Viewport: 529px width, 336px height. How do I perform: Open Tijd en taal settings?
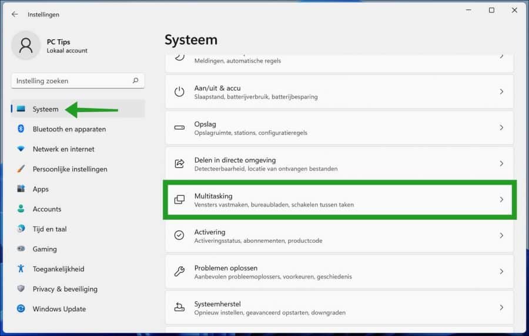pos(78,229)
